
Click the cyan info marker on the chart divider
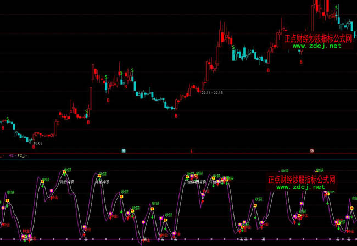[124, 150]
